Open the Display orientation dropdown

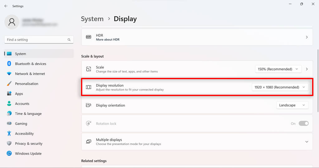pos(292,105)
